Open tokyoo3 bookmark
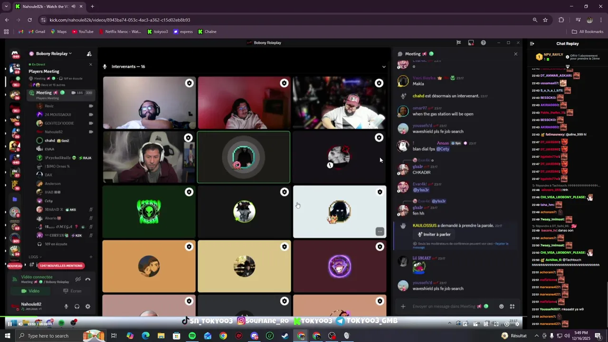Image resolution: width=608 pixels, height=342 pixels. coord(158,32)
